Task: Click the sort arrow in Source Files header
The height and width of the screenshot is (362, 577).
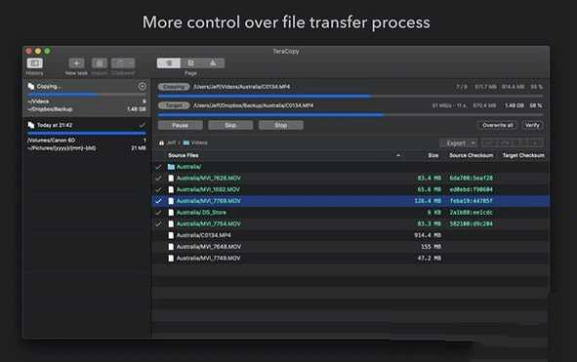Action: click(398, 155)
